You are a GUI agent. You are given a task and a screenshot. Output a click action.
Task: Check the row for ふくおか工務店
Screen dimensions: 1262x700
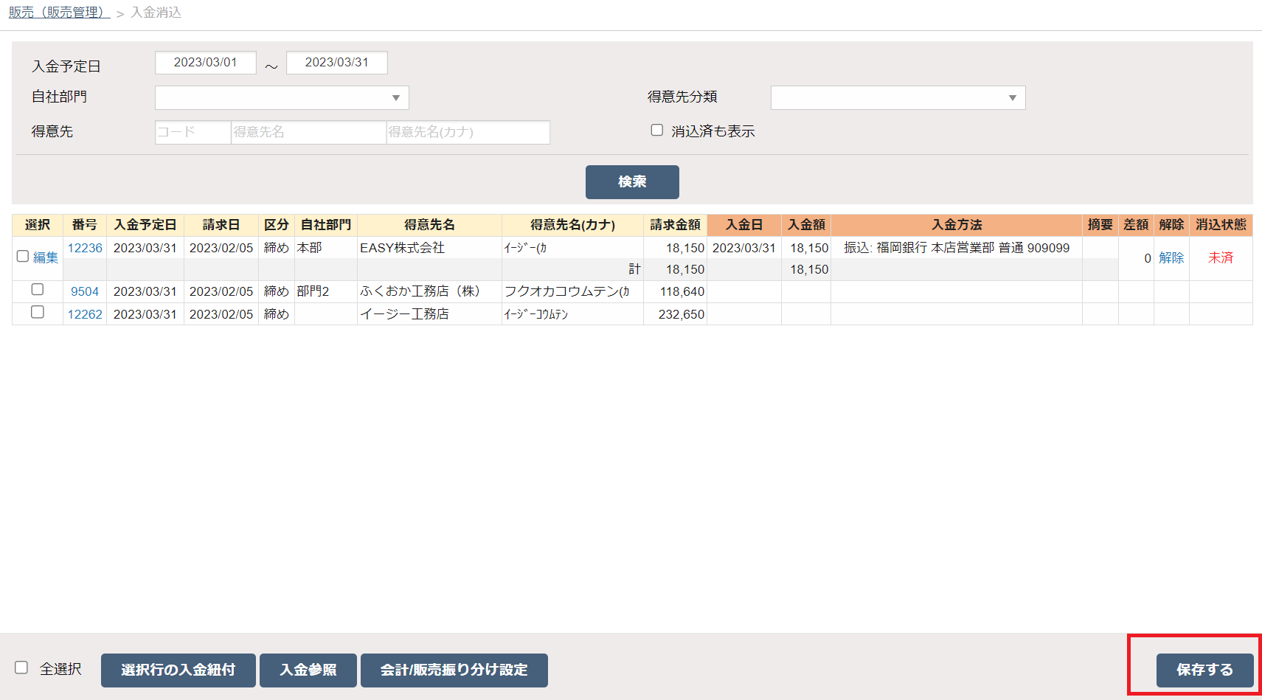click(x=38, y=290)
